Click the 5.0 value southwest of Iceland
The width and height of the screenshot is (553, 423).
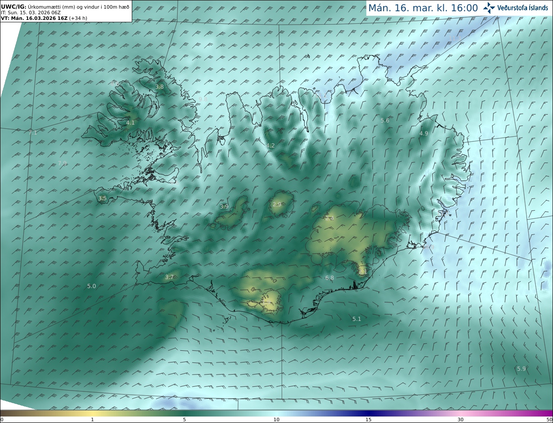tap(92, 286)
